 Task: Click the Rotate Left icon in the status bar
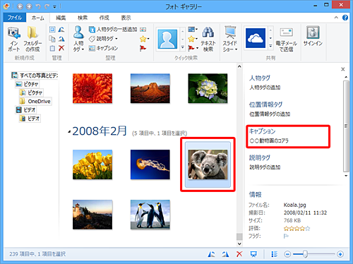click(x=211, y=254)
